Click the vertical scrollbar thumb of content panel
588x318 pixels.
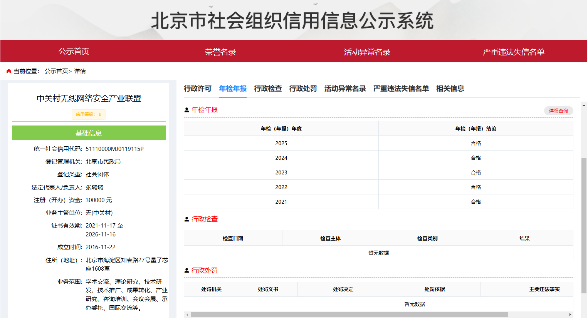coord(584,226)
